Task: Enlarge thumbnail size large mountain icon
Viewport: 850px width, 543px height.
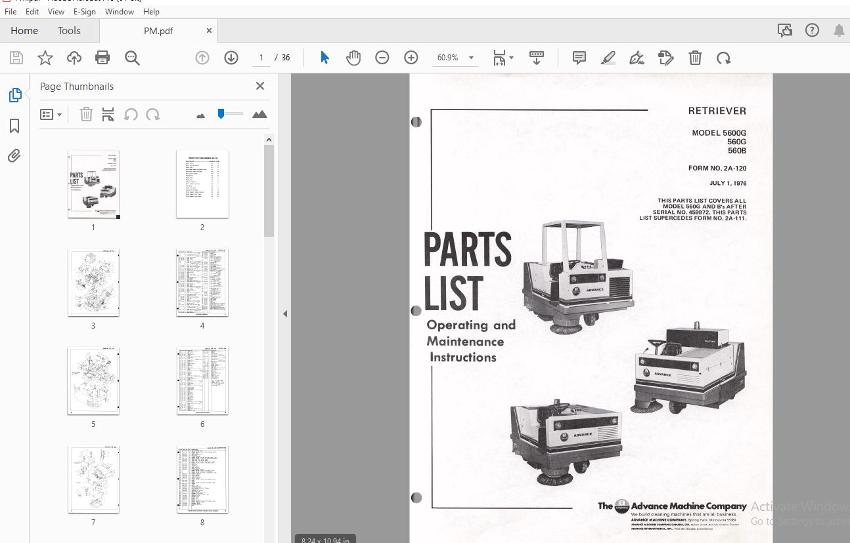Action: coord(259,114)
